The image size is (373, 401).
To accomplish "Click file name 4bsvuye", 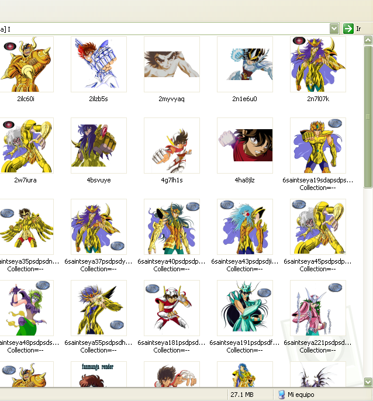I will tap(98, 180).
